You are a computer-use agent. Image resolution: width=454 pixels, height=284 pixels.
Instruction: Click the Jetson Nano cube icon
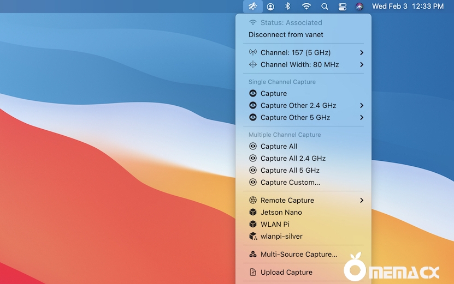[252, 213]
